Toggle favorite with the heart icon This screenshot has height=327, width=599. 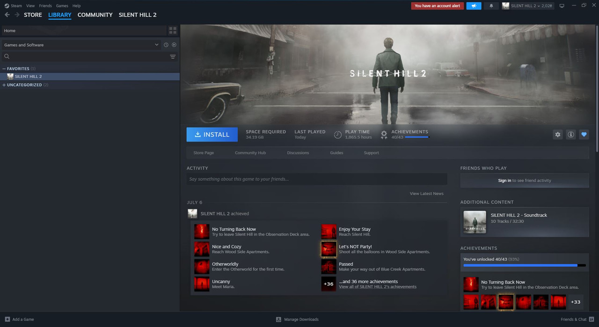click(x=584, y=135)
